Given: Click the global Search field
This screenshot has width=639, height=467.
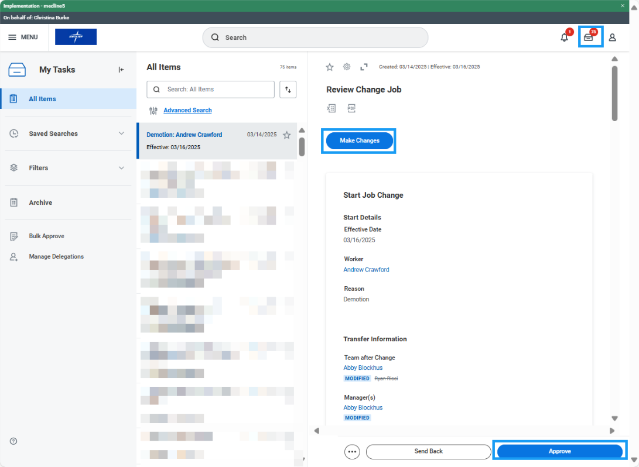Looking at the screenshot, I should tap(315, 37).
